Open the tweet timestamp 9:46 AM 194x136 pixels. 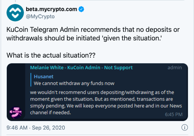(x=17, y=127)
